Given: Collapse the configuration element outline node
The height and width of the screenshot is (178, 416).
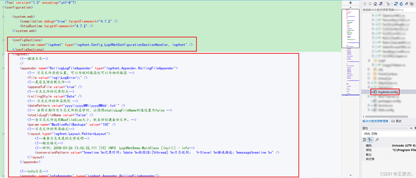Looking at the screenshot, I should 3,7.
